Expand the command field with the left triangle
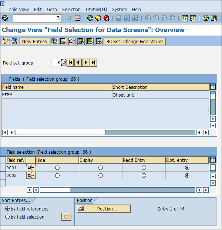222x230 pixels. point(69,18)
